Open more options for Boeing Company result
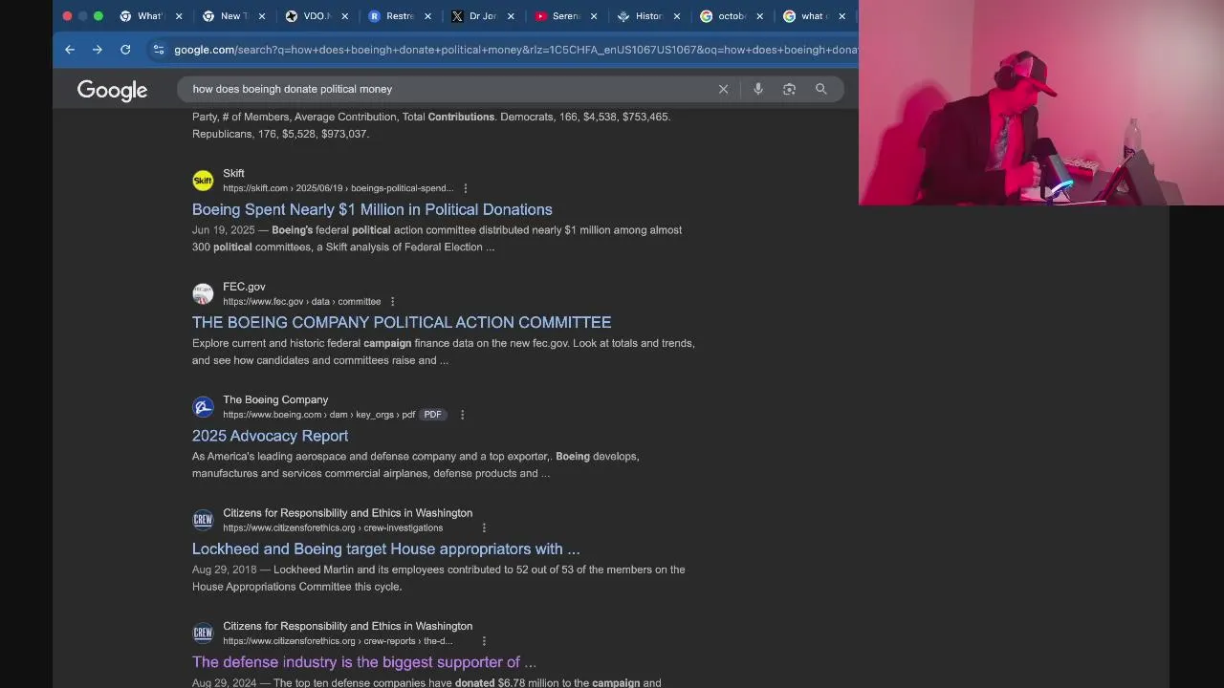Screen dimensions: 1224x688 462,415
